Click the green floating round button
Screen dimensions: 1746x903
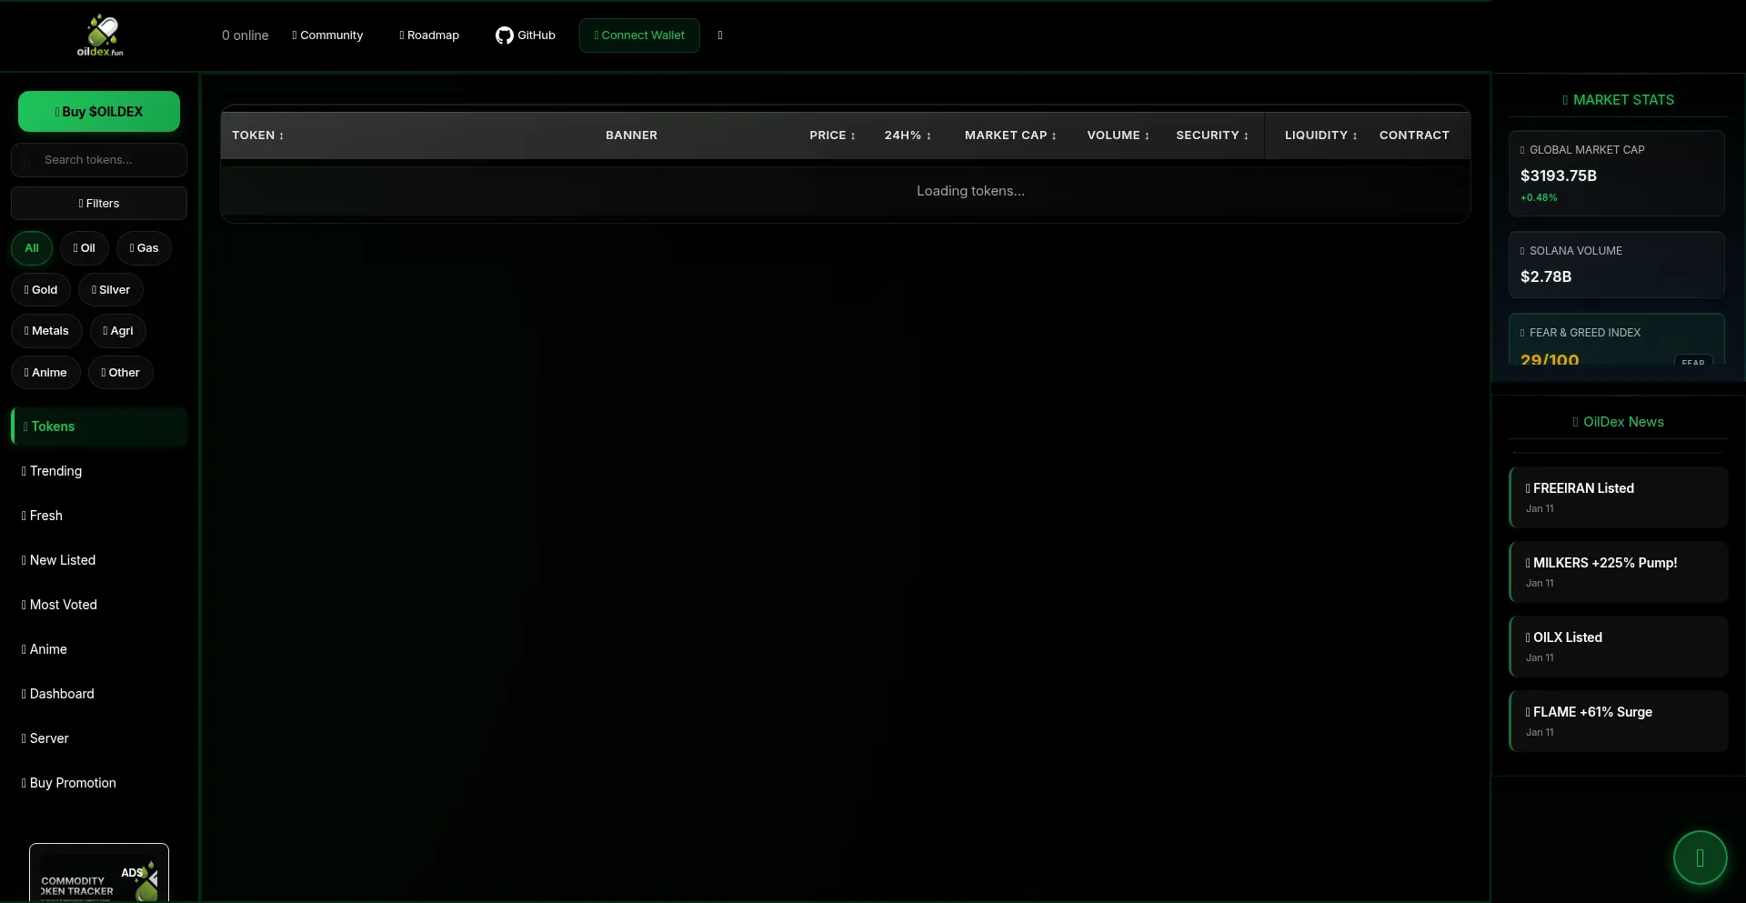[x=1699, y=858]
